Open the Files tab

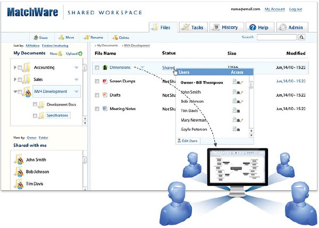coord(163,27)
